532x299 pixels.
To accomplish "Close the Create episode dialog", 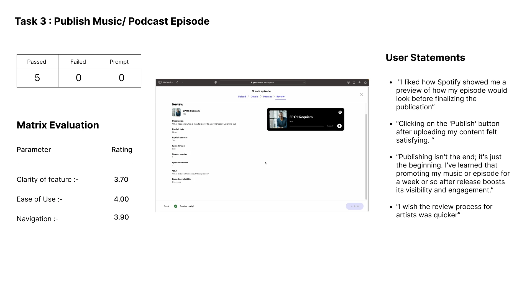I will pyautogui.click(x=362, y=95).
